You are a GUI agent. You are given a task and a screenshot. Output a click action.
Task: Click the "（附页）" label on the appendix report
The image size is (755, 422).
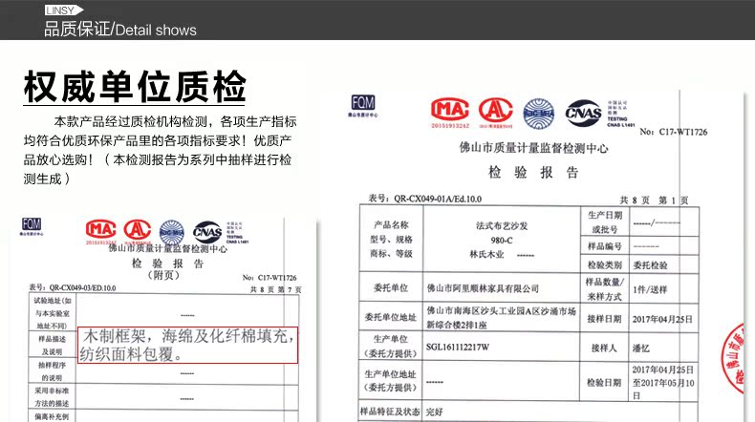[163, 275]
